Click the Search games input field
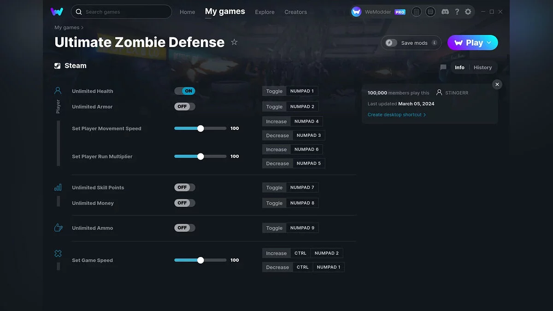Screen dimensions: 553x311 (x=121, y=12)
